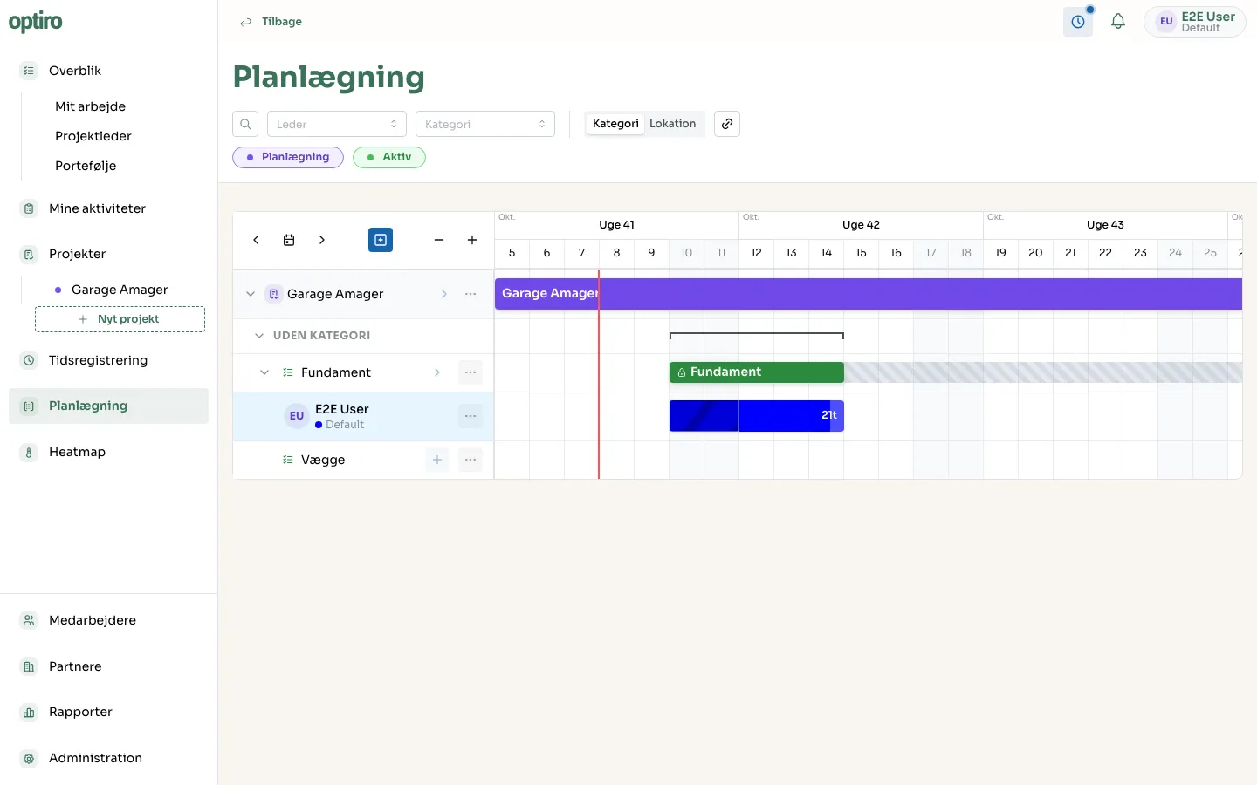The image size is (1257, 785).
Task: Toggle the Aktiv status filter chip
Action: (389, 157)
